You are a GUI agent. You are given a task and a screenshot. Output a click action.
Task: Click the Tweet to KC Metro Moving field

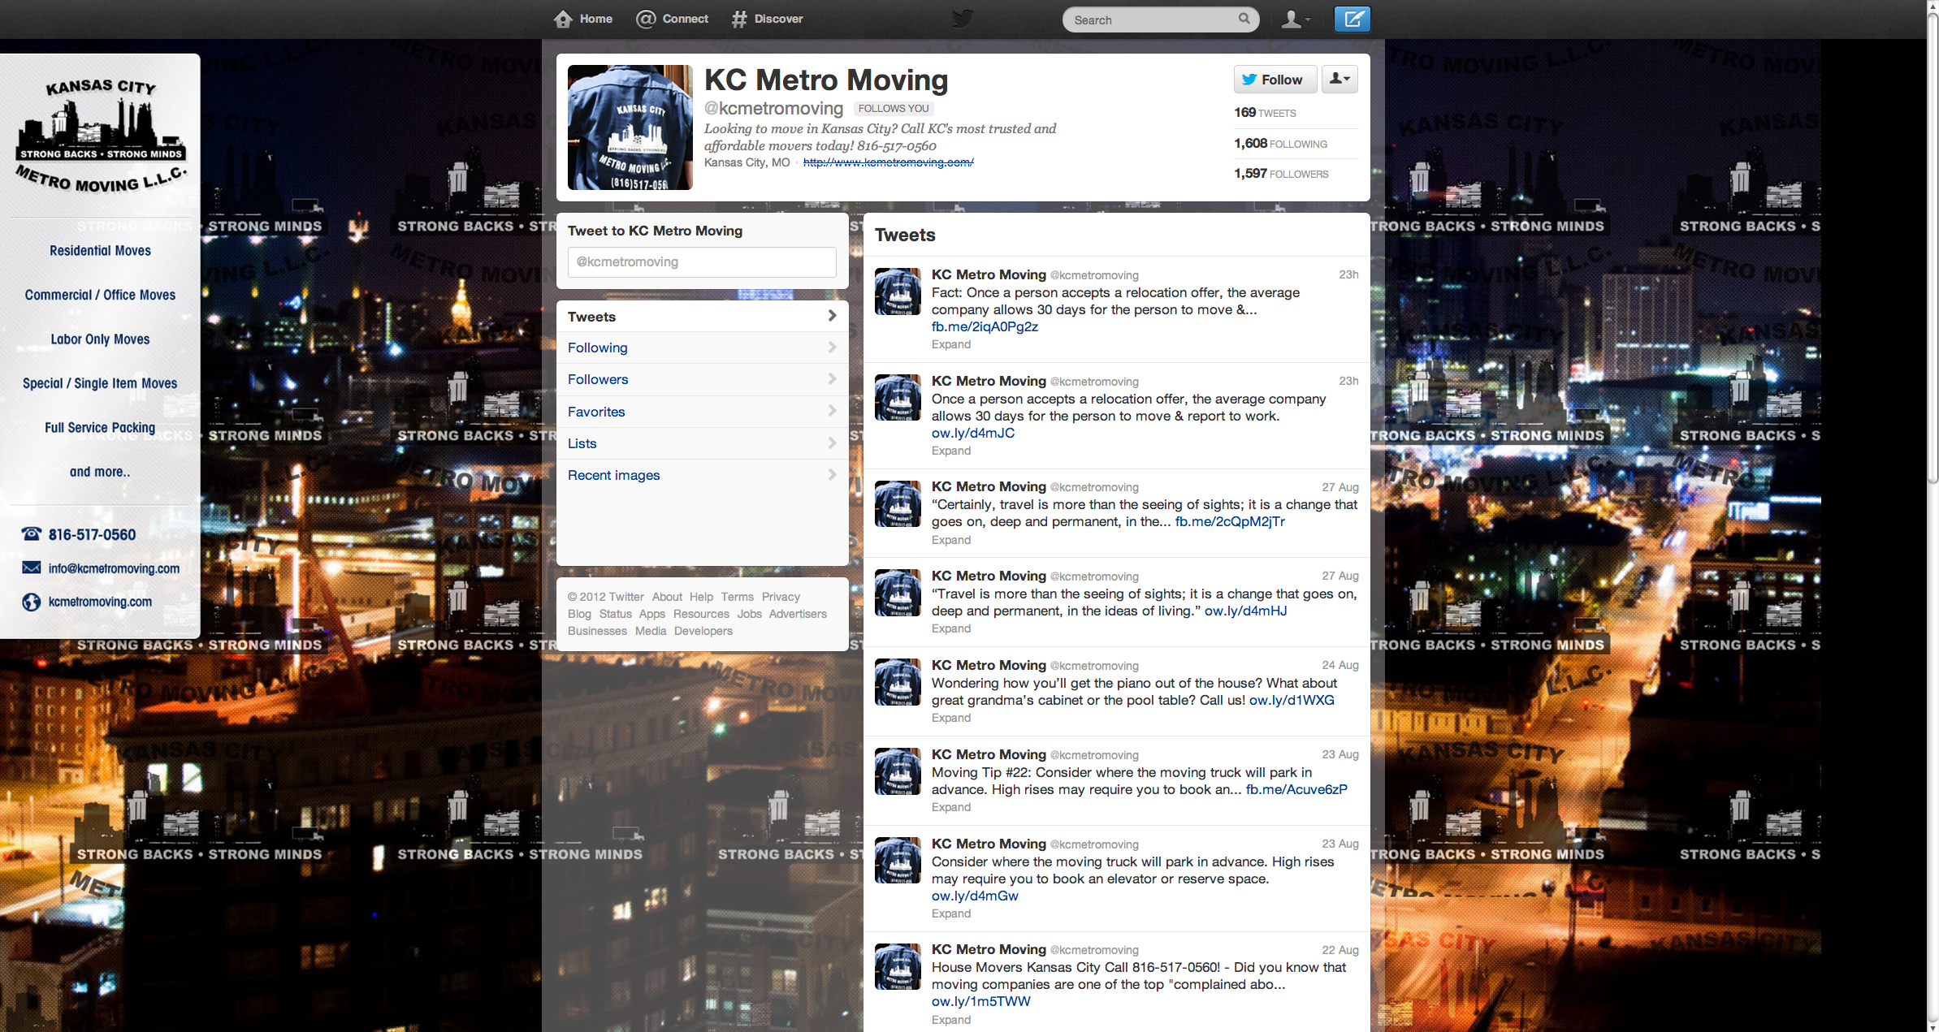(702, 261)
